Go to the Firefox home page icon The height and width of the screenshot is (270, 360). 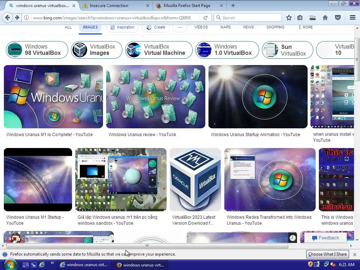[325, 18]
